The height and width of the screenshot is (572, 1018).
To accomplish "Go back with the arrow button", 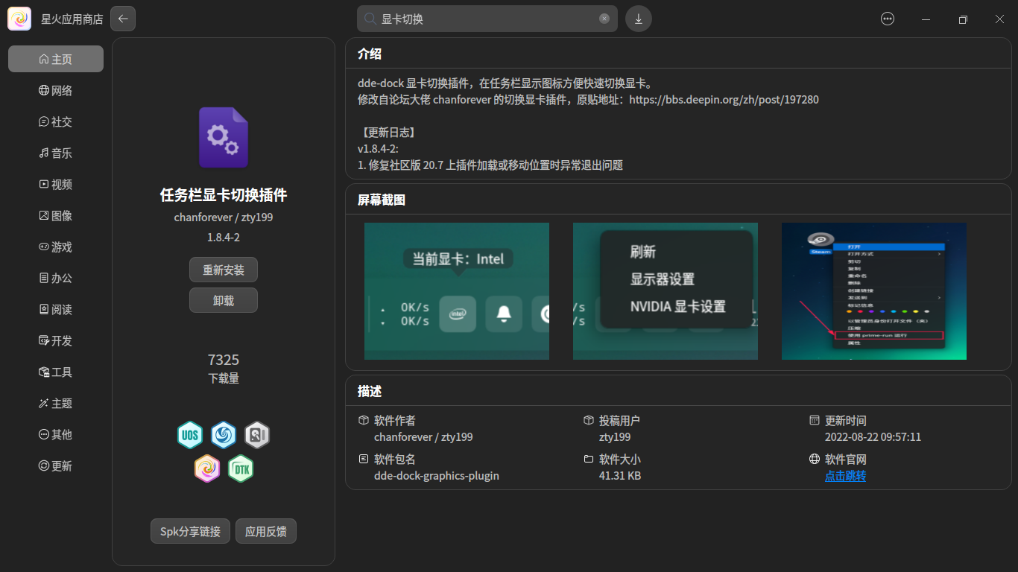I will pos(123,19).
